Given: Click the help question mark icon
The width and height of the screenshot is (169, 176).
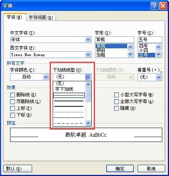Looking at the screenshot, I should (x=154, y=6).
